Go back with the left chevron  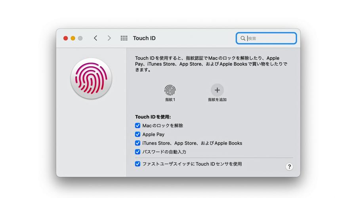(95, 38)
